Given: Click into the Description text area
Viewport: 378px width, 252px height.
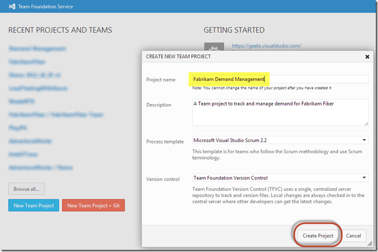Looking at the screenshot, I should [280, 112].
